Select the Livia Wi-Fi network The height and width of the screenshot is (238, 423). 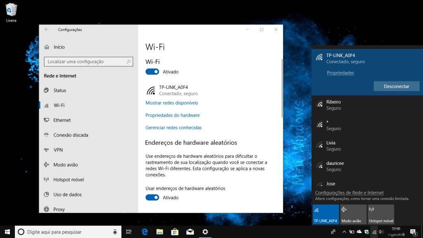[367, 146]
